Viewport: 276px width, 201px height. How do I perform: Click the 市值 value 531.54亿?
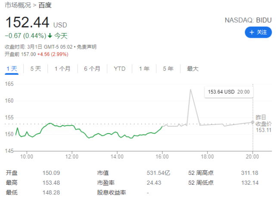158,173
